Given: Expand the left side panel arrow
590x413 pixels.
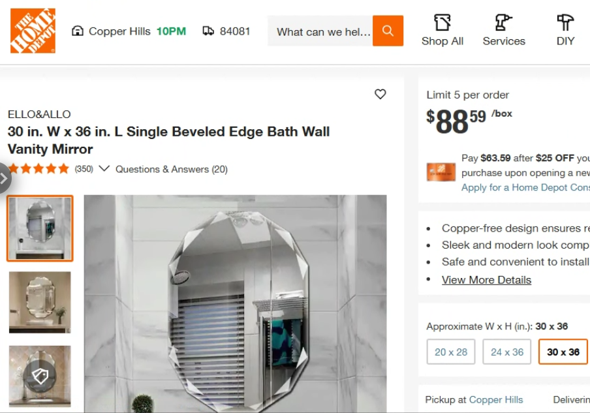Looking at the screenshot, I should 4,177.
